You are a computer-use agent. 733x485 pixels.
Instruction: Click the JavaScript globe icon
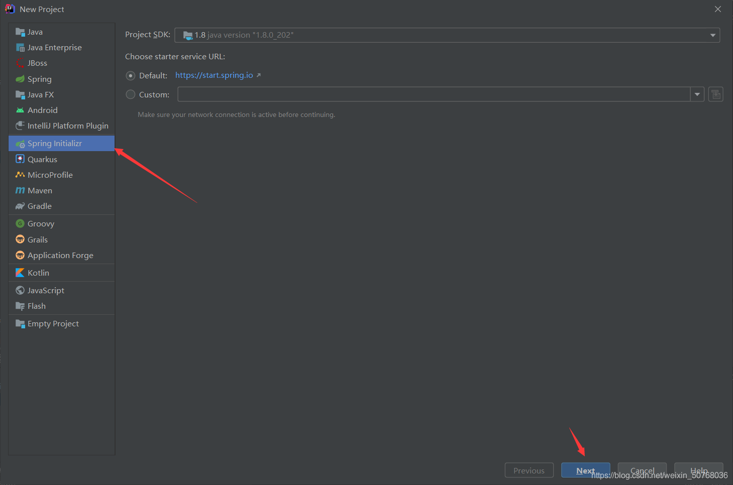pyautogui.click(x=20, y=290)
